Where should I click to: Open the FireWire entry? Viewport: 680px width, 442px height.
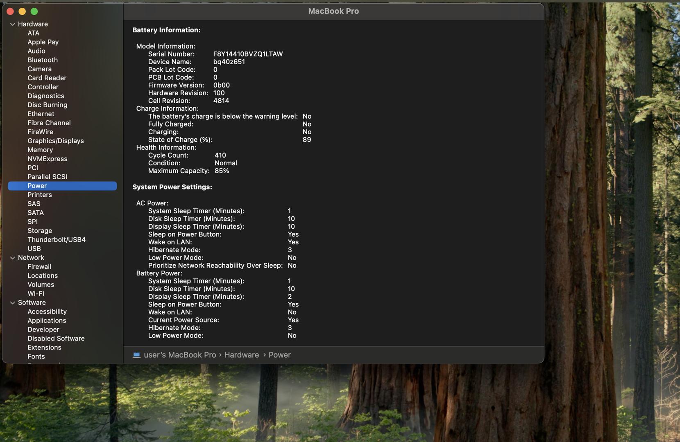[x=41, y=132]
